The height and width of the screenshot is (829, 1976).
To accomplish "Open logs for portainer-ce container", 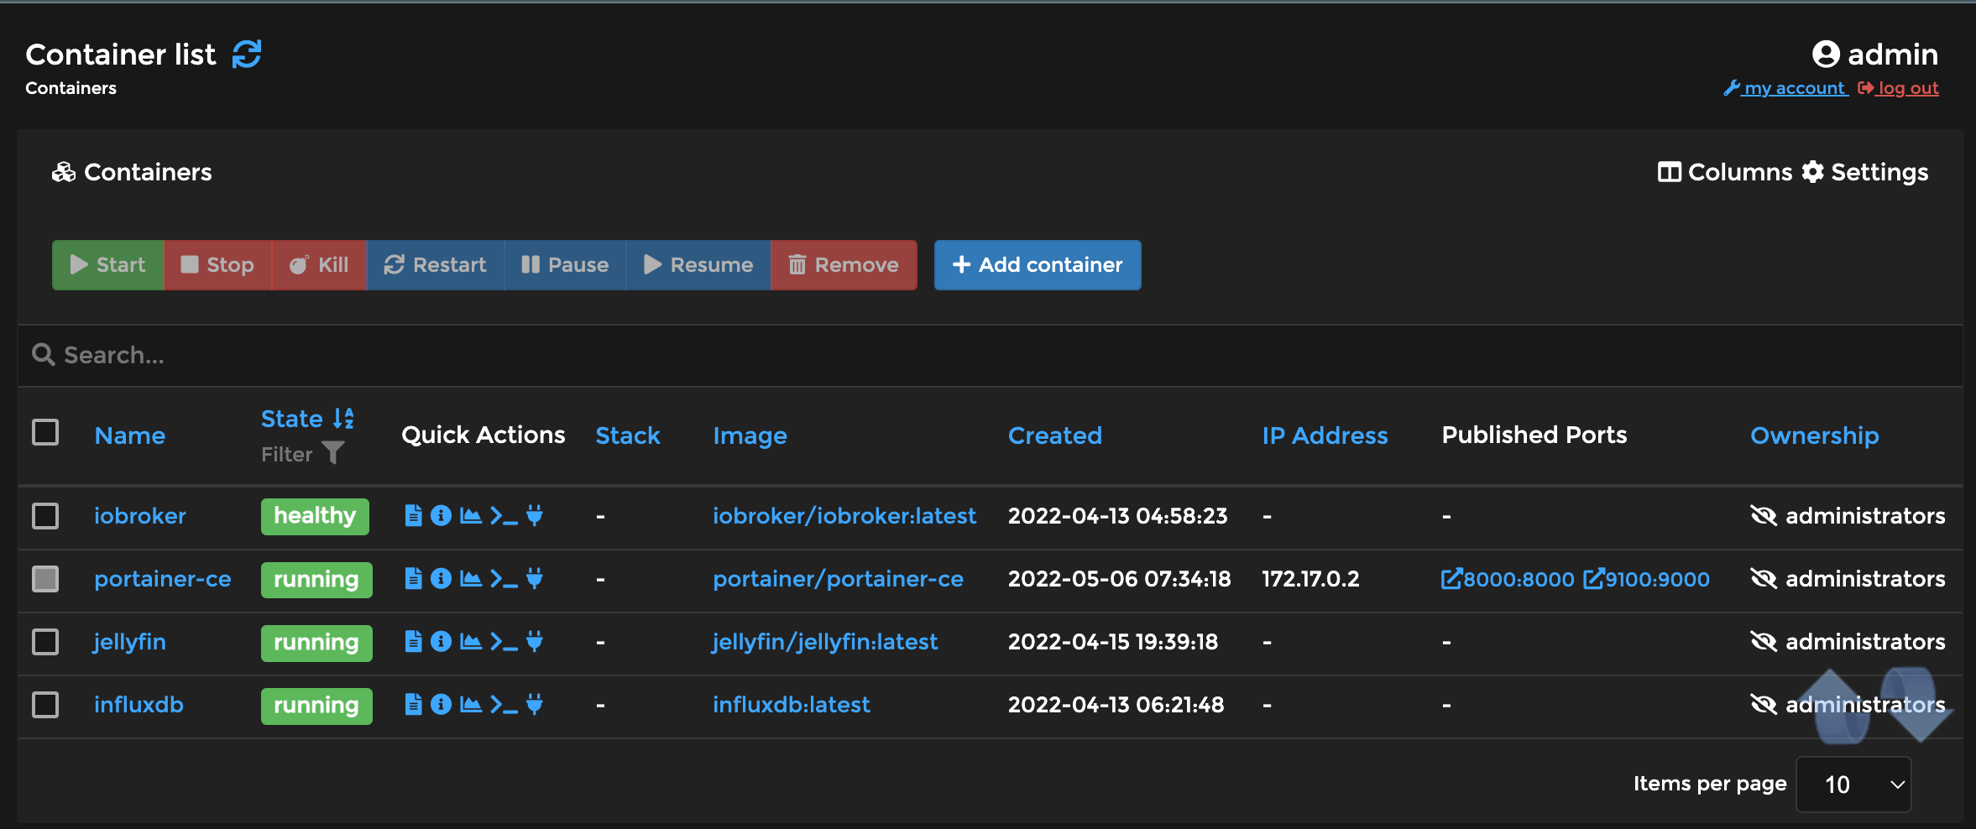I will point(413,578).
